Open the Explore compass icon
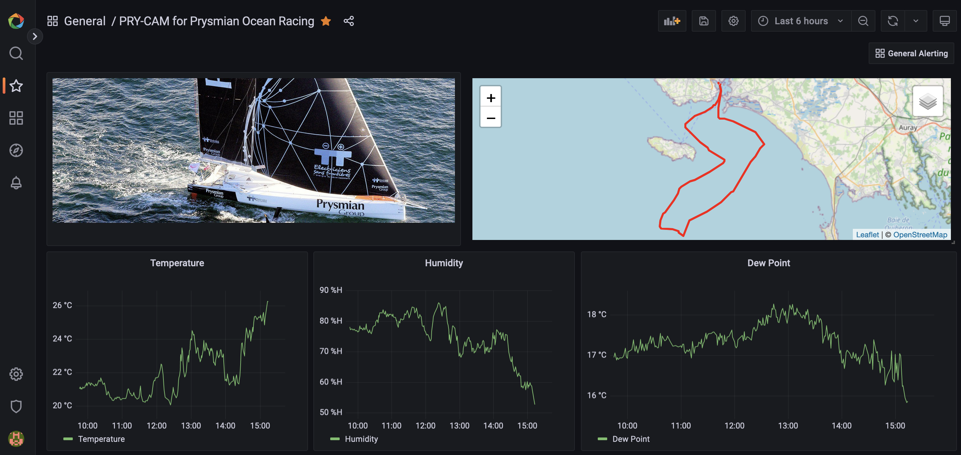The image size is (961, 455). coord(16,150)
